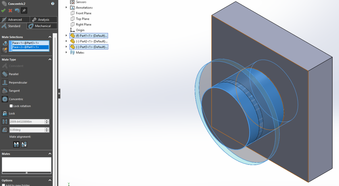The width and height of the screenshot is (339, 186).
Task: Expand the Mates folder node
Action: [x=66, y=52]
